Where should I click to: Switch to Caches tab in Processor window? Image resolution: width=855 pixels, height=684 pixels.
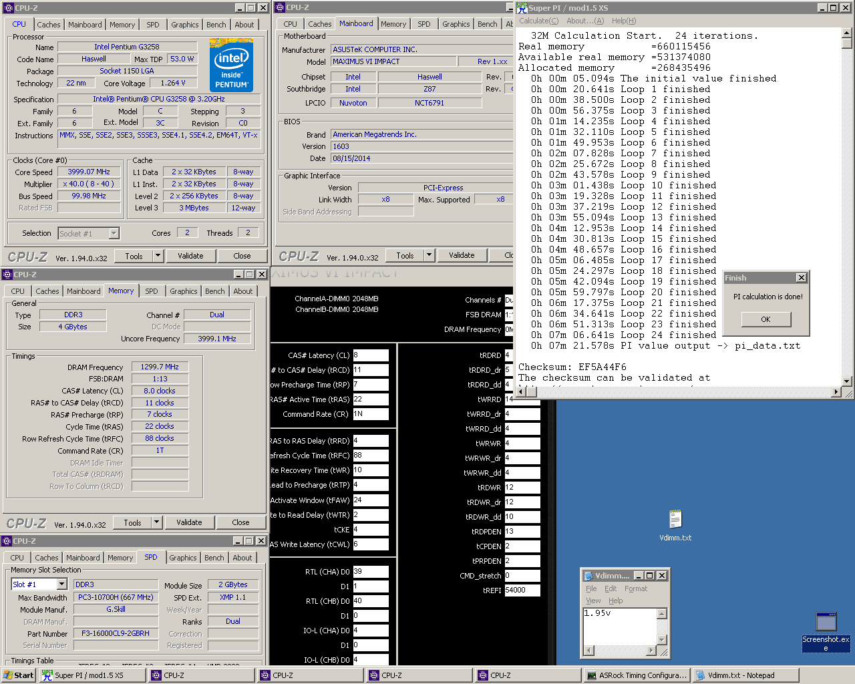click(x=49, y=25)
